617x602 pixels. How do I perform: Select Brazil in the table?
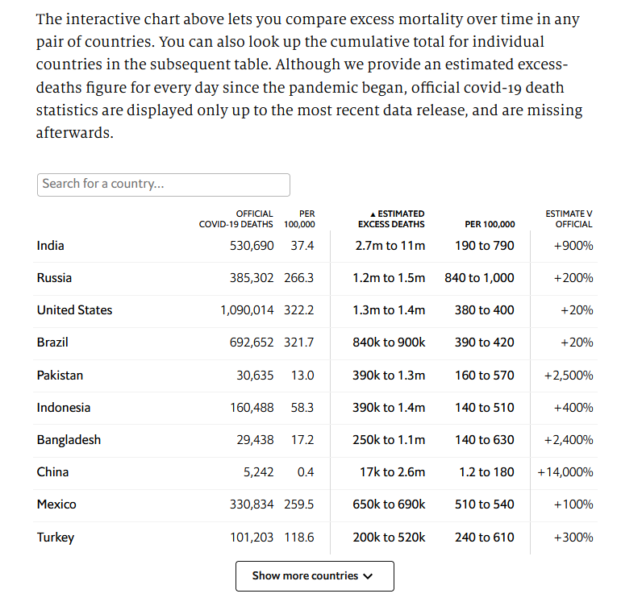[52, 343]
